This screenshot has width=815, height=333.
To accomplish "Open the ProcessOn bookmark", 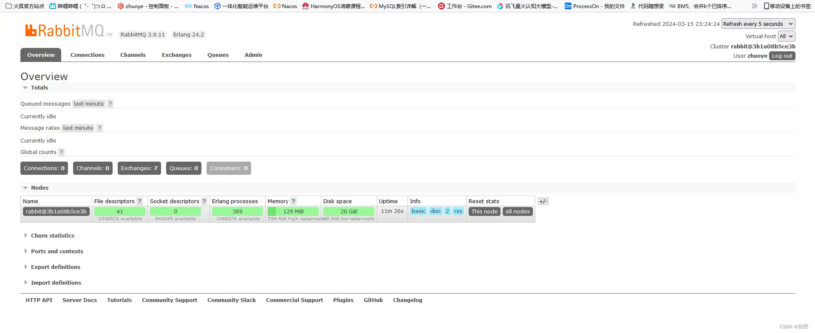I will coord(594,6).
